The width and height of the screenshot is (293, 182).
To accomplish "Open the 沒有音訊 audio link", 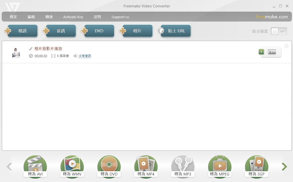I will coord(85,56).
